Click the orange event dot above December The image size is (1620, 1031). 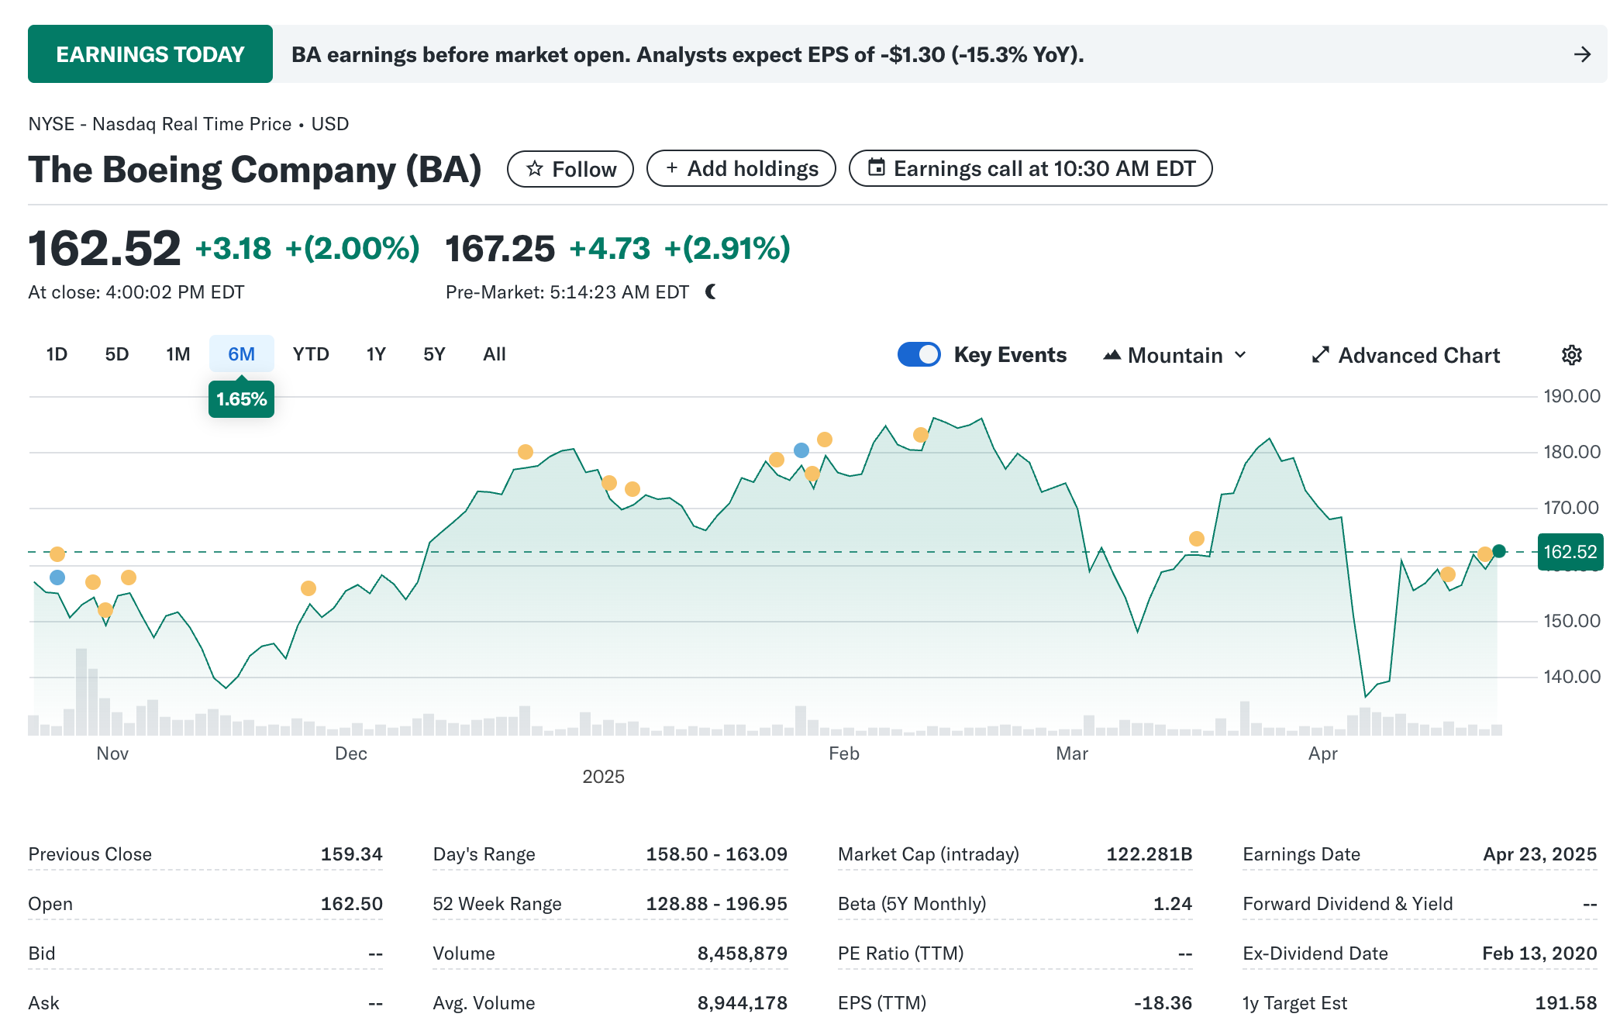308,588
